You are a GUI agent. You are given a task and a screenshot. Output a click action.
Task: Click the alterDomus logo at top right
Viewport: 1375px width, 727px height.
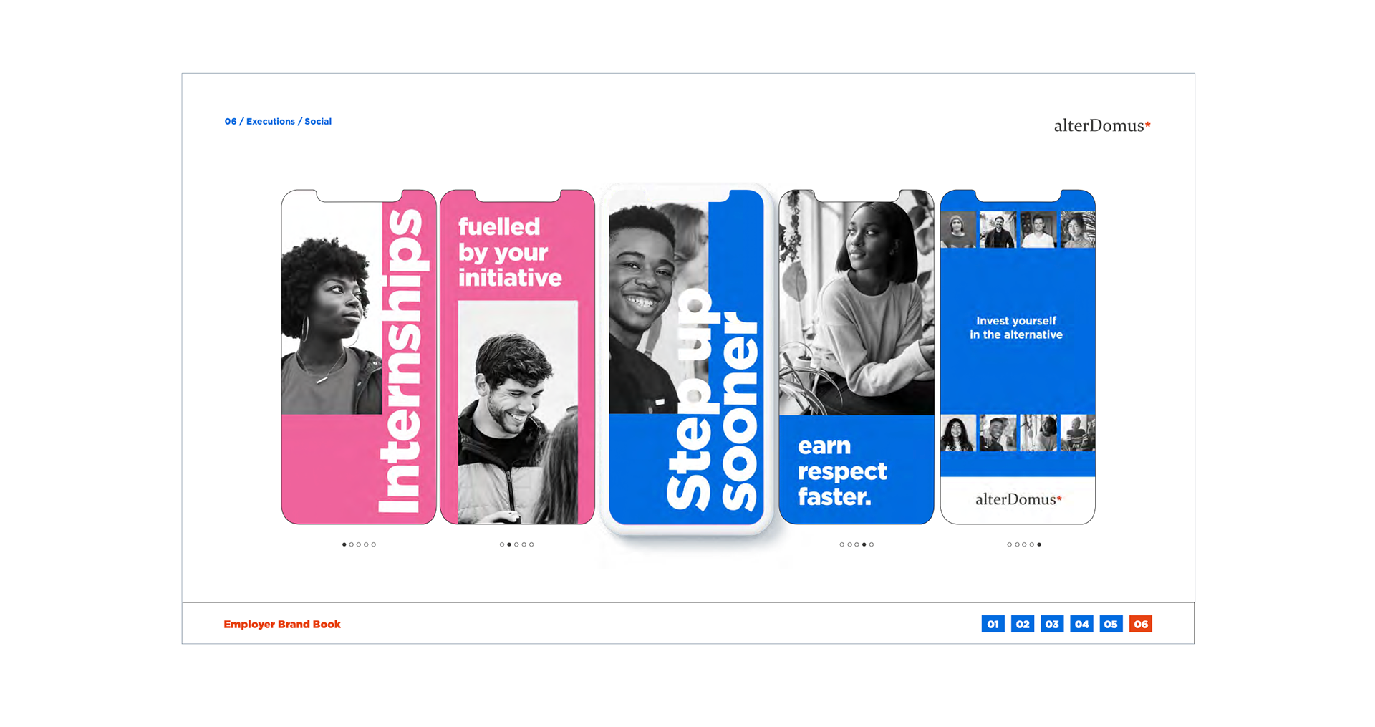(1102, 126)
